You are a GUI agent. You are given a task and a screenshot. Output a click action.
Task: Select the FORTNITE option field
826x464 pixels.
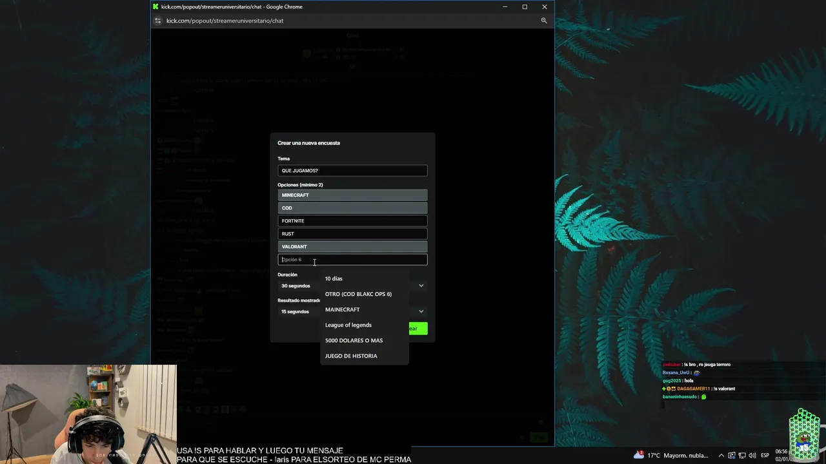pos(352,221)
